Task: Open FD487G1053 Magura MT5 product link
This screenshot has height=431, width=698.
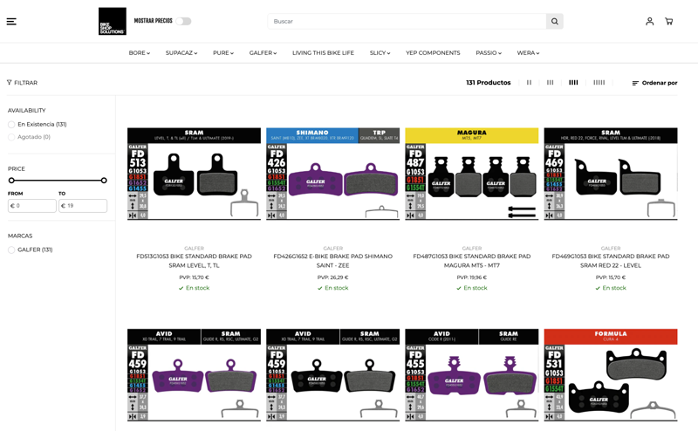Action: pos(472,261)
